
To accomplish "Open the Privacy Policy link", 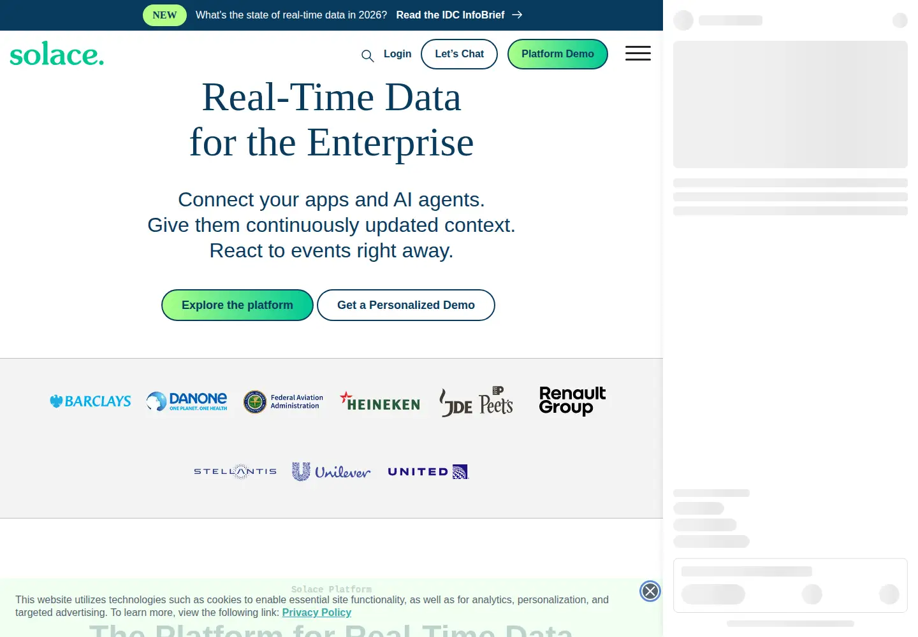I will [317, 612].
